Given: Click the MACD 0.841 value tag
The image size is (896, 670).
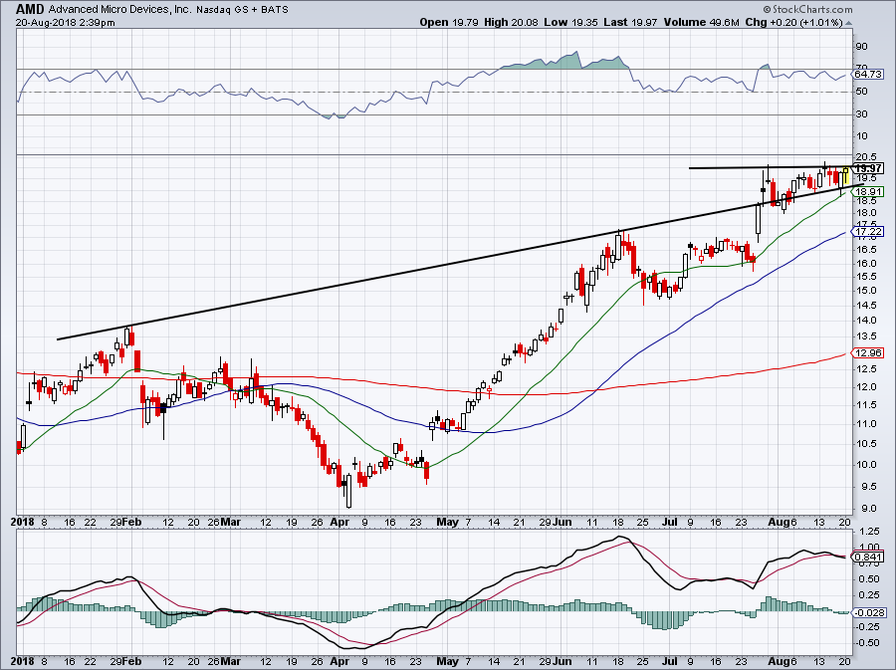Looking at the screenshot, I should 868,557.
